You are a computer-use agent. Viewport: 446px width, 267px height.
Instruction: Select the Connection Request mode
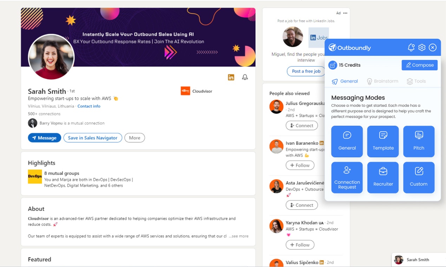pyautogui.click(x=347, y=177)
